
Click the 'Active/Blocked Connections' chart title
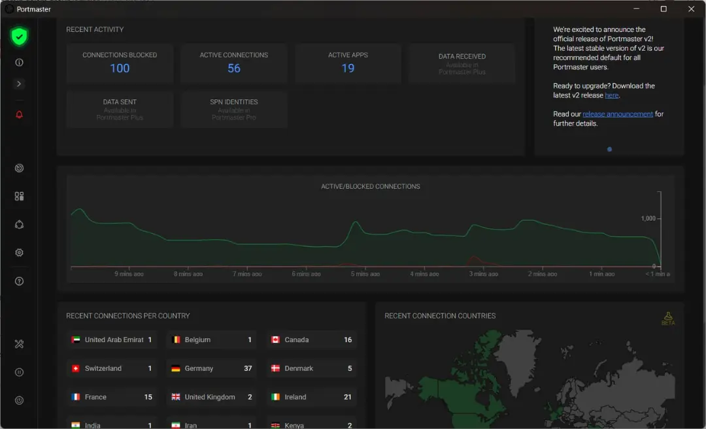(x=371, y=187)
